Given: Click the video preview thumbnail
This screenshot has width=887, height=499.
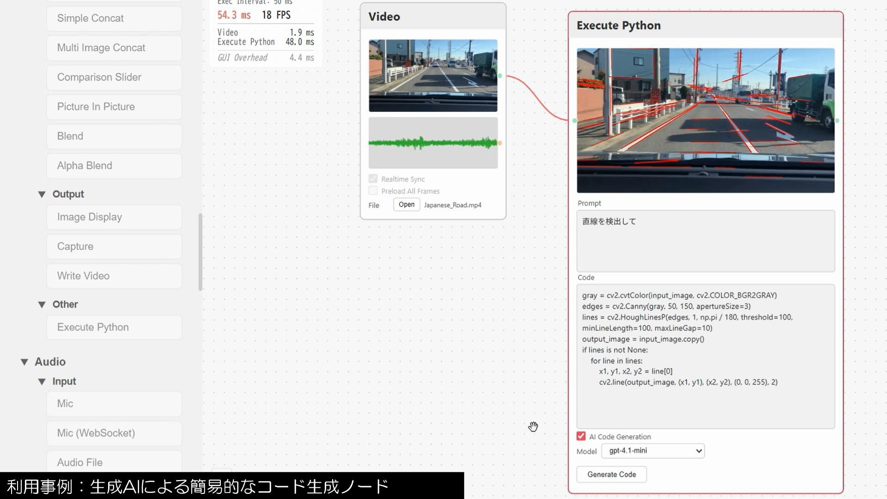Looking at the screenshot, I should tap(433, 75).
